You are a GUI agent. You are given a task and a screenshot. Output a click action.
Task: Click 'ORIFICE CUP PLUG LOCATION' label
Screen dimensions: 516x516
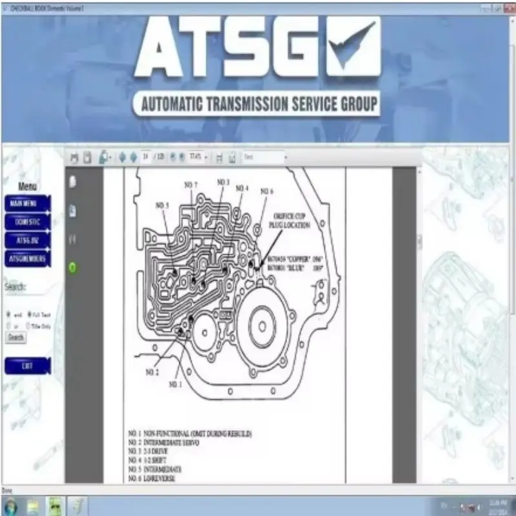tap(289, 221)
